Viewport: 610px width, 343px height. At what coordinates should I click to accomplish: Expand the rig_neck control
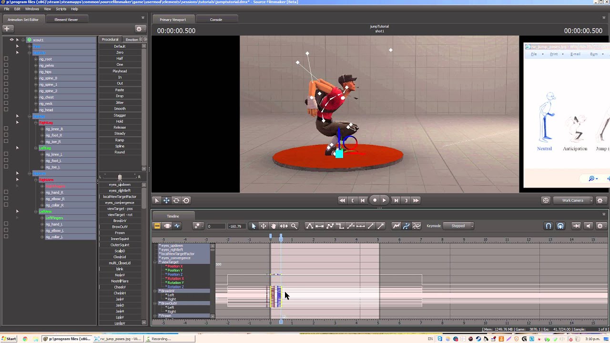tap(36, 103)
